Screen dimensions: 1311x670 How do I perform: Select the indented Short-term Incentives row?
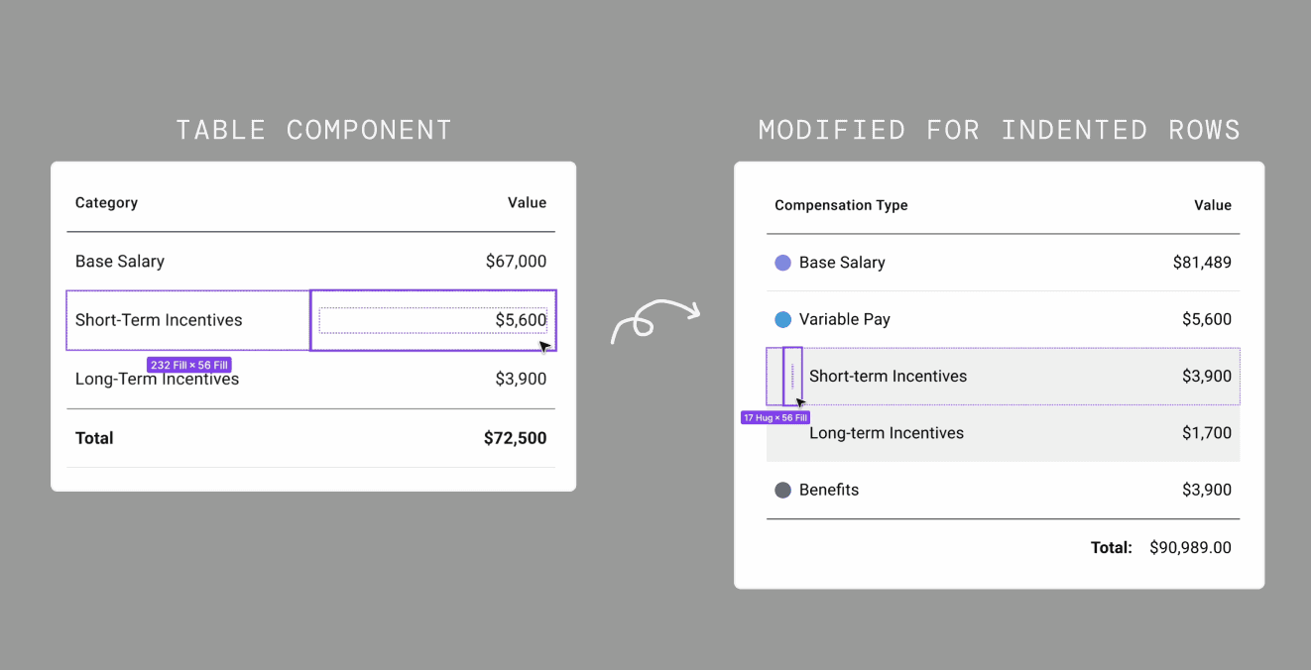coord(1004,376)
